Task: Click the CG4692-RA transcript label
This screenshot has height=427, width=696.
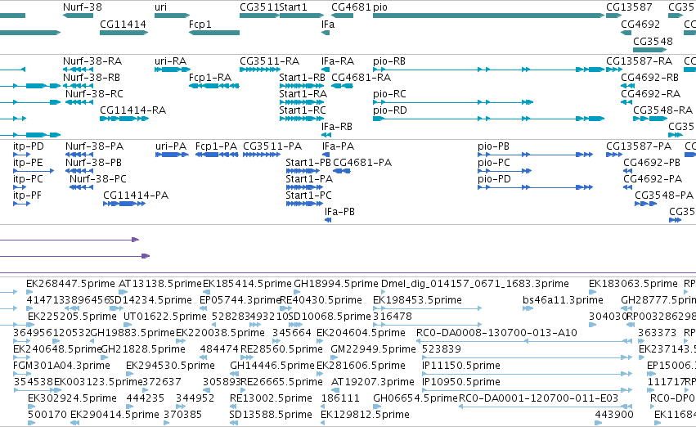Action: point(650,93)
